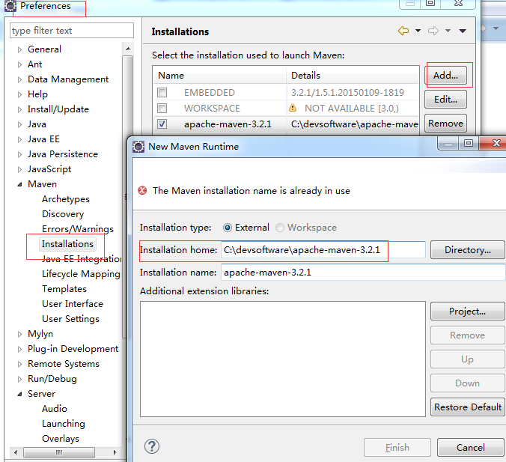Select Overlays under Server
Image resolution: width=506 pixels, height=462 pixels.
(x=61, y=439)
